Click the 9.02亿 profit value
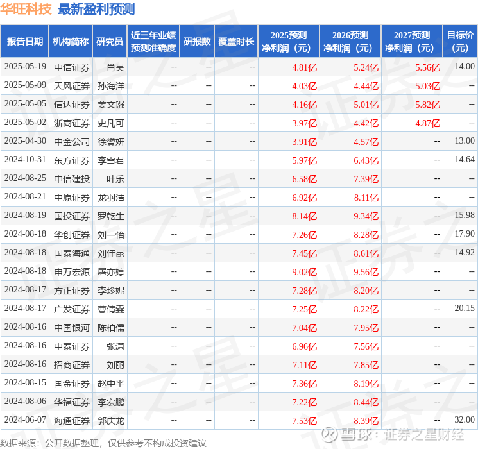Screen dimensions: 478x449 (x=305, y=272)
